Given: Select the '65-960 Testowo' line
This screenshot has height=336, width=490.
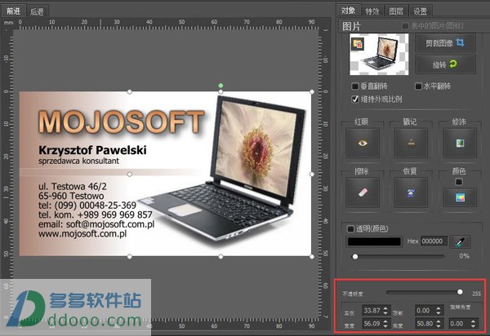Looking at the screenshot, I should tap(71, 196).
